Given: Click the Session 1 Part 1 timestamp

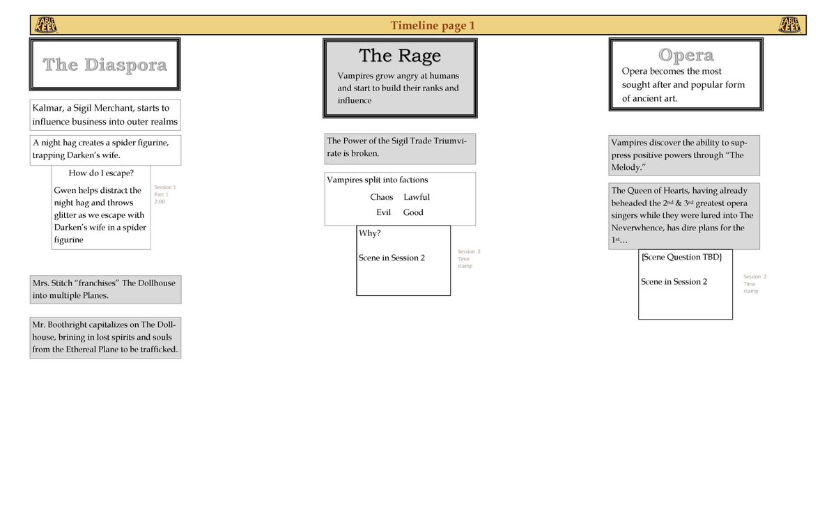Looking at the screenshot, I should [164, 194].
